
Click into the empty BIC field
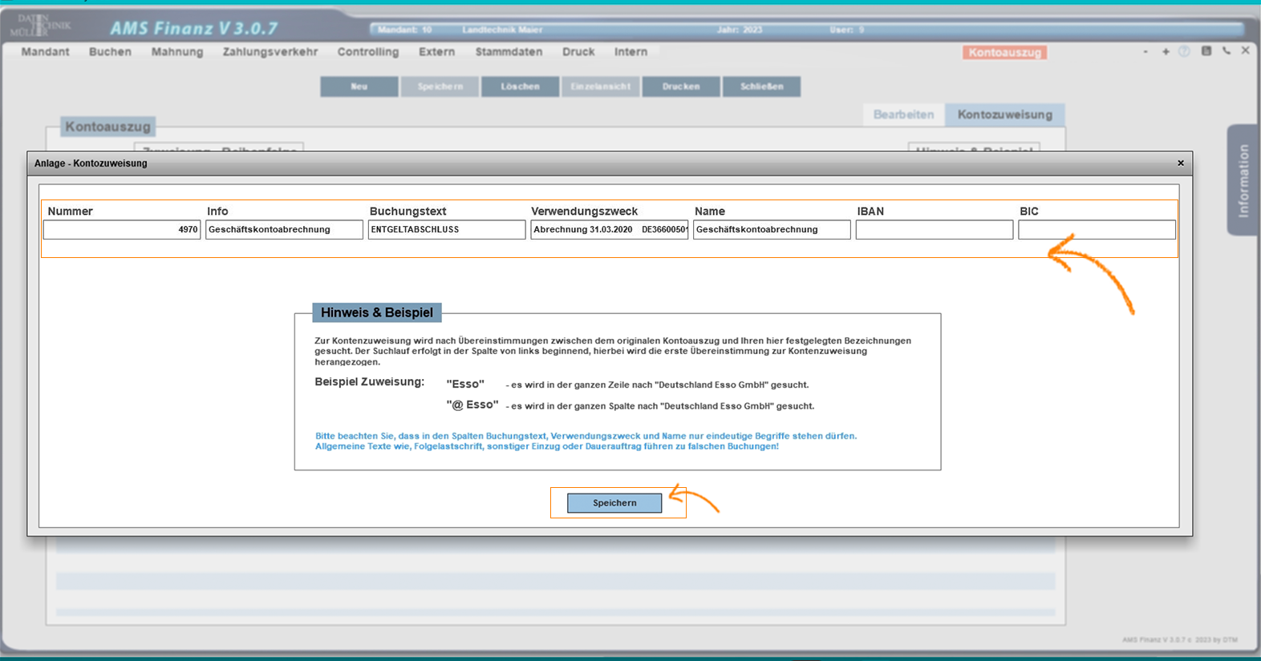tap(1096, 230)
